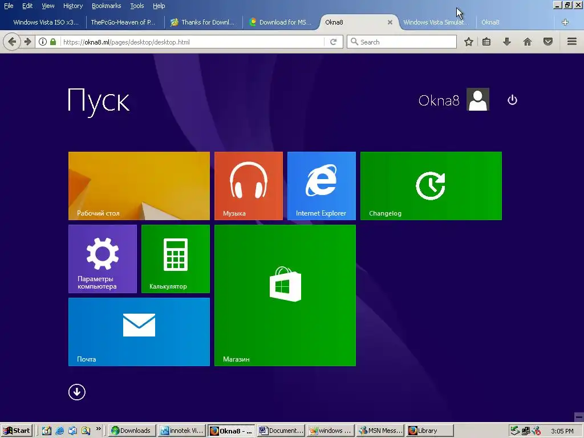Open the Калькулятор tile
This screenshot has width=584, height=438.
[176, 259]
